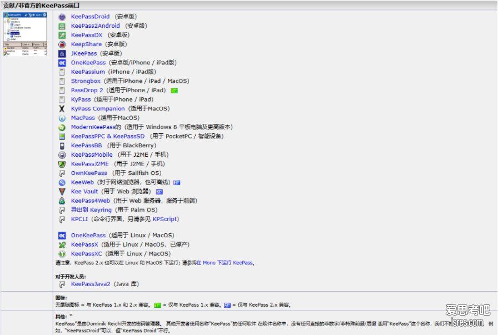The image size is (498, 335).
Task: Open the KeePassXC link
Action: click(x=87, y=254)
